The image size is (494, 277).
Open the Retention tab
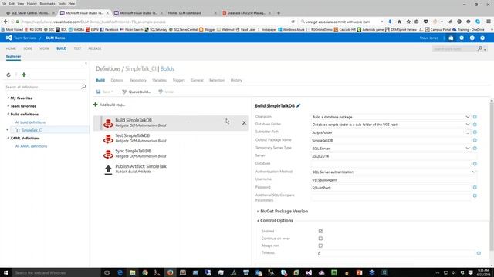(x=217, y=80)
